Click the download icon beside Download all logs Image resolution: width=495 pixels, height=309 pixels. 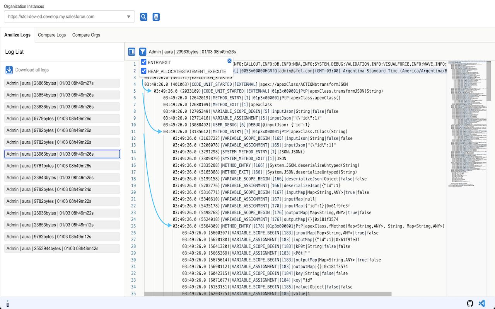coord(9,70)
